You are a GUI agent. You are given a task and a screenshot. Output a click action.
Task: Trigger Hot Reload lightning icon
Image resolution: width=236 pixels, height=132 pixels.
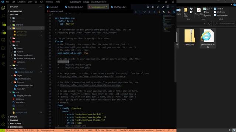tap(159, 12)
